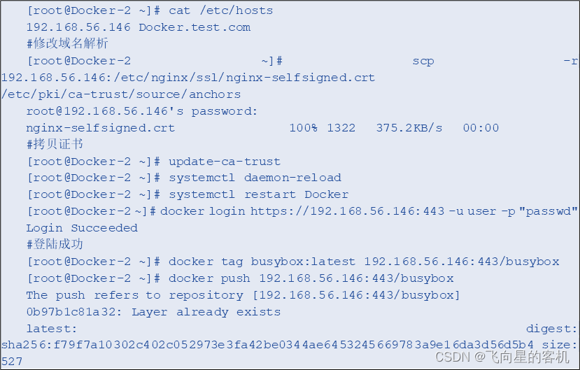Click the '/etc/pki/ca-trust/source/anchors' path
The image size is (580, 370).
coord(121,94)
